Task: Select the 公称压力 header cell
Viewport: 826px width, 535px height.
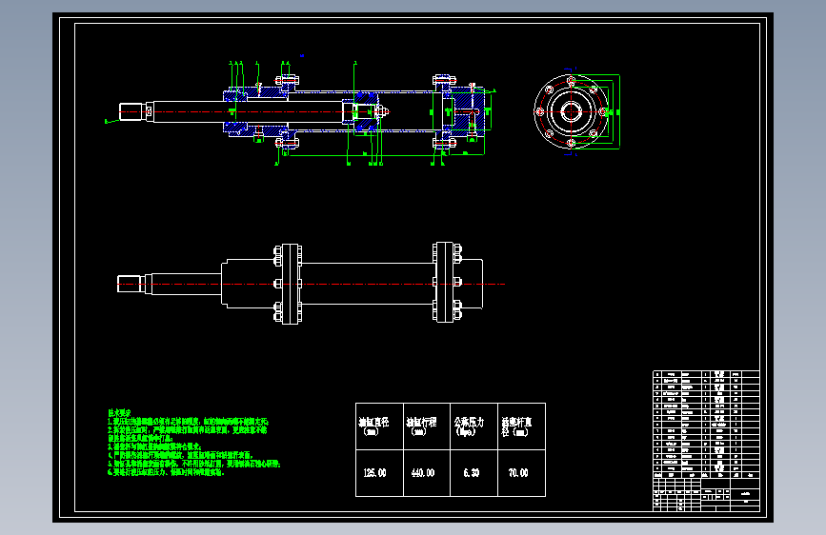Action: click(x=474, y=426)
